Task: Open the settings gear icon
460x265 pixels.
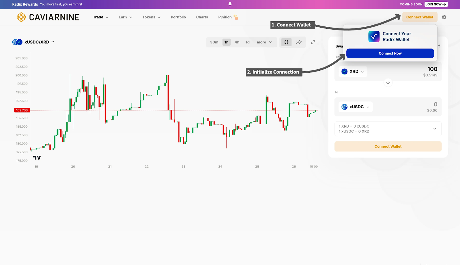Action: pyautogui.click(x=444, y=17)
